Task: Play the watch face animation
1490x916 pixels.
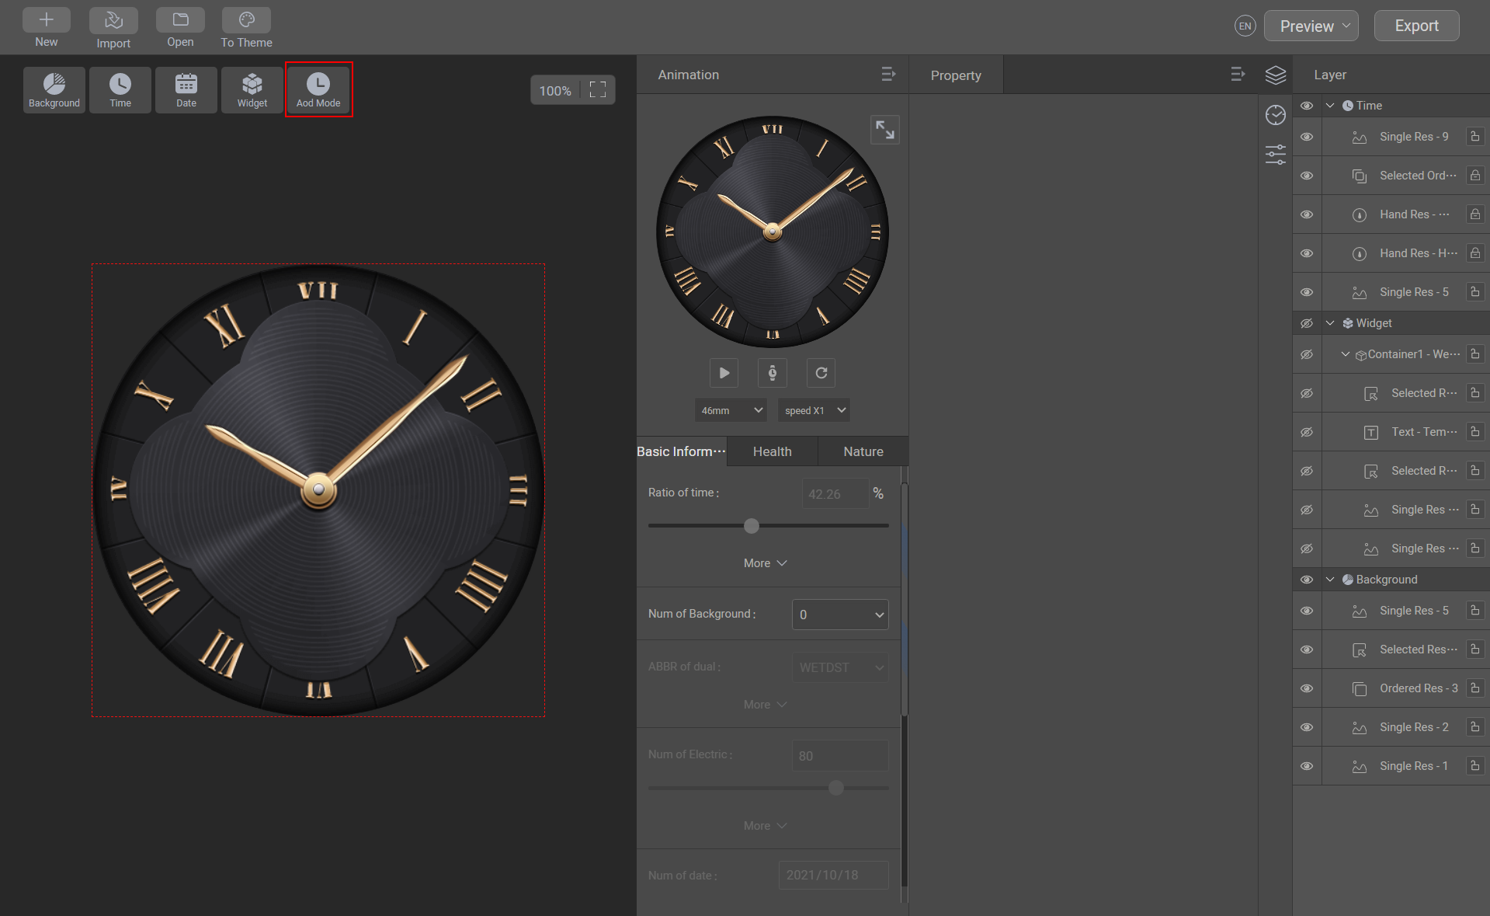Action: 724,373
